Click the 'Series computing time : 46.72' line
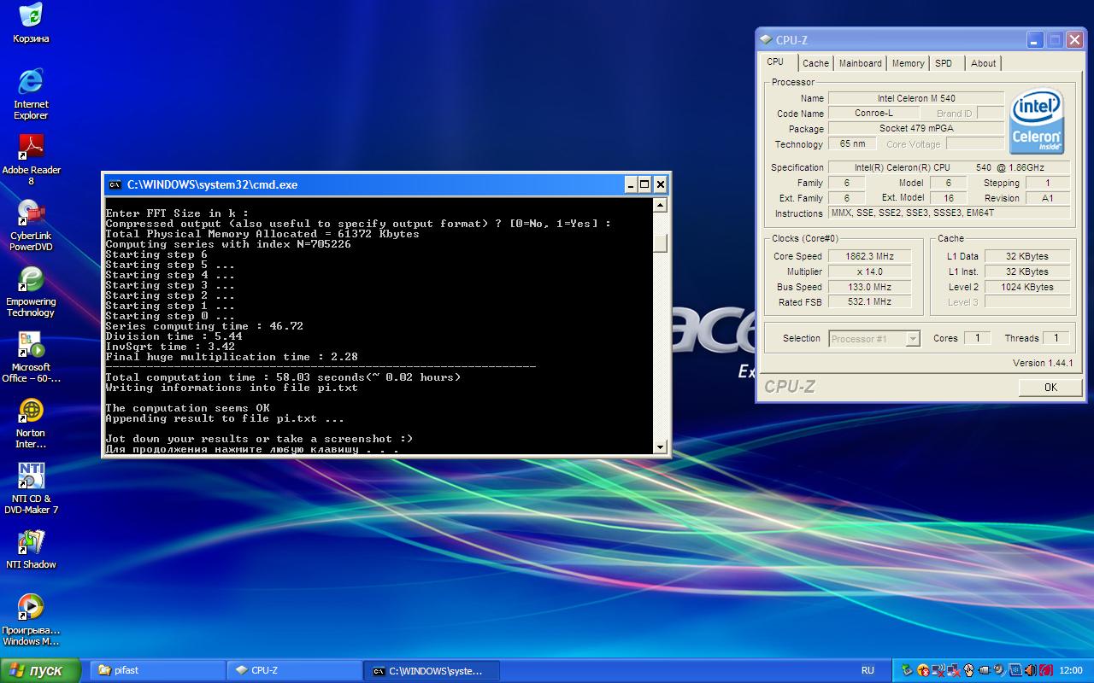The width and height of the screenshot is (1094, 683). tap(204, 326)
